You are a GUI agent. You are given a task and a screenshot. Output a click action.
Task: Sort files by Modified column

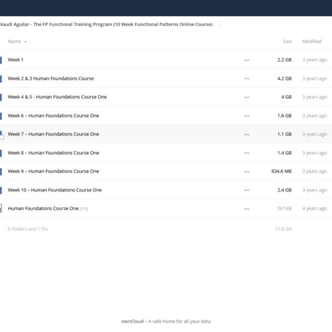click(312, 41)
